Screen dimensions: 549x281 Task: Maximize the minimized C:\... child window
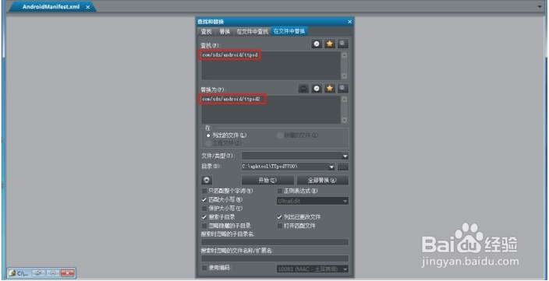point(53,273)
